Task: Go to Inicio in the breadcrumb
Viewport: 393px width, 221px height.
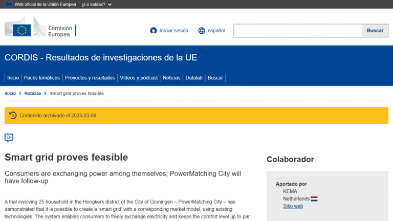Action: point(10,94)
